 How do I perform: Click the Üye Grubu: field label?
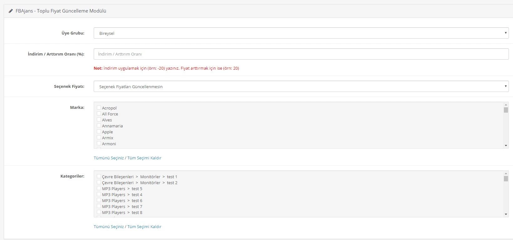click(73, 33)
